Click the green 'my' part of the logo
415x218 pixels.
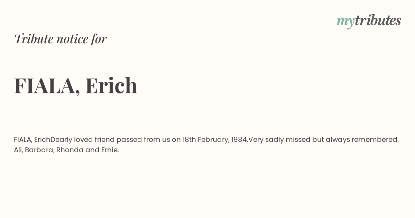pyautogui.click(x=345, y=22)
